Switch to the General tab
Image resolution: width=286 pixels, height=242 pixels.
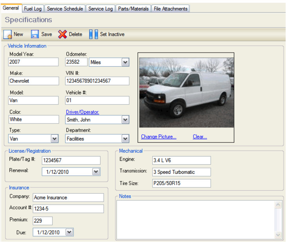click(x=11, y=8)
